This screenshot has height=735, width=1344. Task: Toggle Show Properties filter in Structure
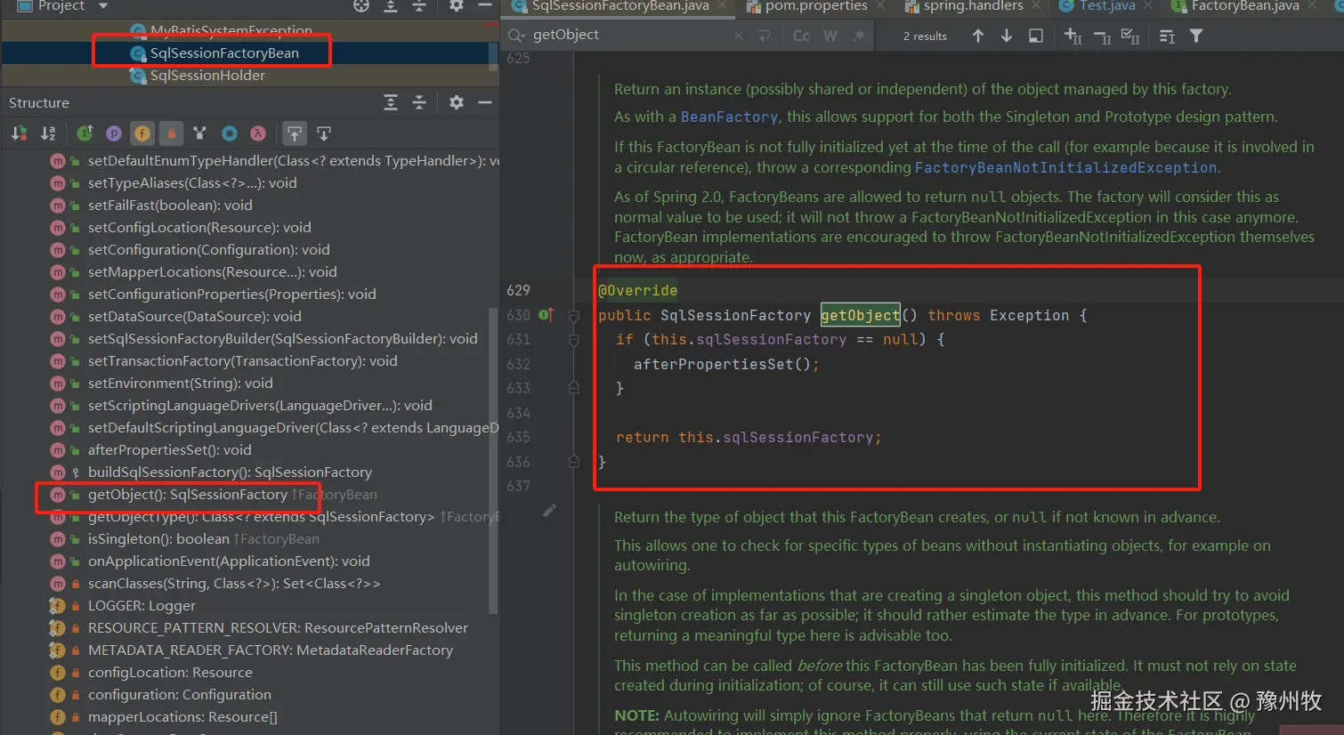(x=114, y=133)
